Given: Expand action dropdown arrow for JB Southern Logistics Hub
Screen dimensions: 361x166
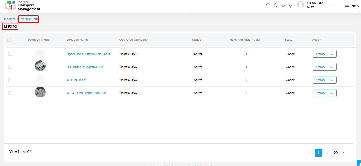Looking at the screenshot, I should 332,67.
